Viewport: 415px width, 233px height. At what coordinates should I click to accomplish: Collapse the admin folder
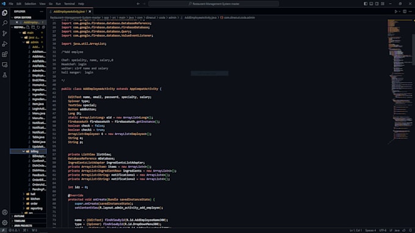tap(29, 42)
